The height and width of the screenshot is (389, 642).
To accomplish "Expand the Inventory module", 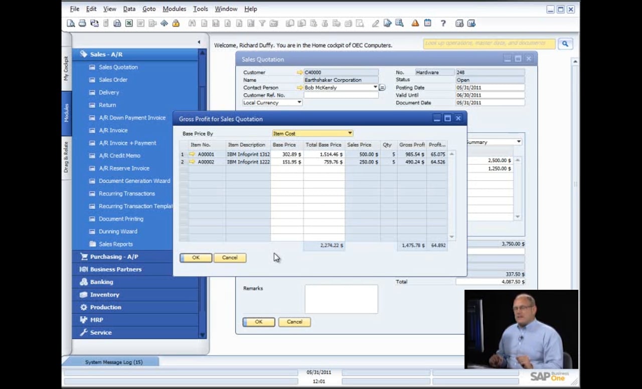I will tap(135, 294).
